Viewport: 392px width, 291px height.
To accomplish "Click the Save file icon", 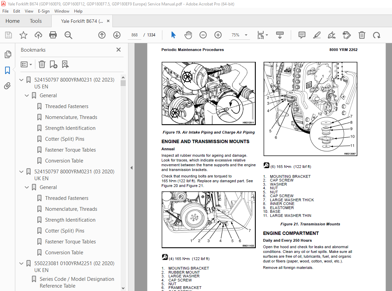I will click(x=8, y=35).
